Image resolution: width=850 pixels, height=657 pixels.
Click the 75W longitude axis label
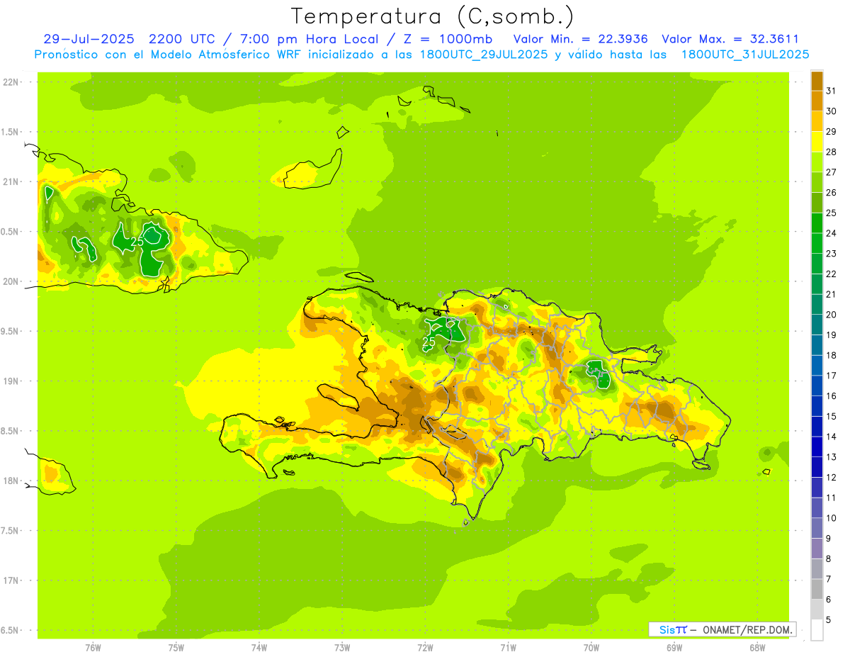coord(176,648)
